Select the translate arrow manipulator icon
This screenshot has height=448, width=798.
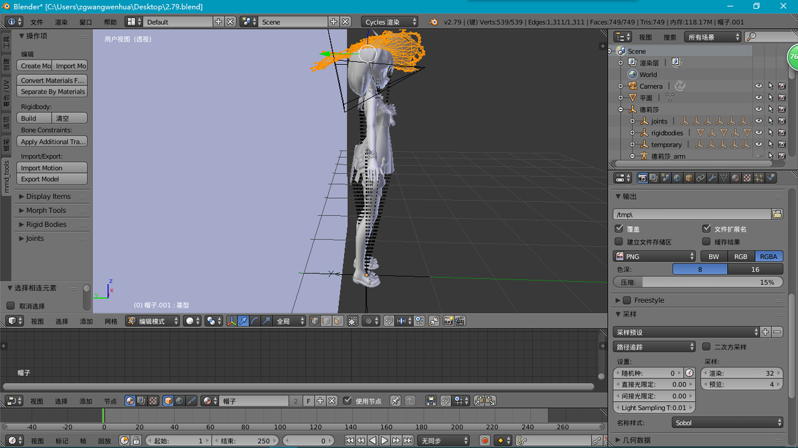pos(243,321)
